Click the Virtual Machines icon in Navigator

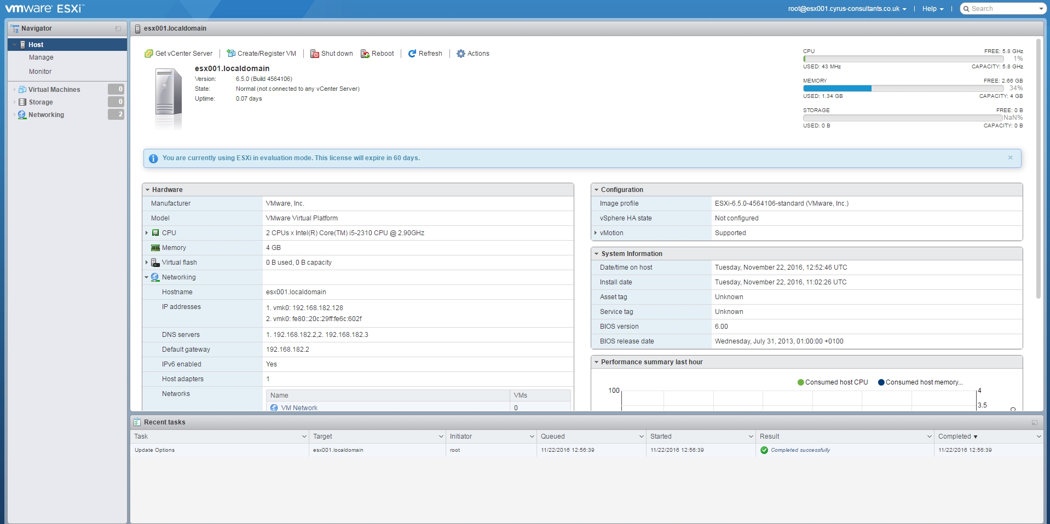click(x=22, y=90)
